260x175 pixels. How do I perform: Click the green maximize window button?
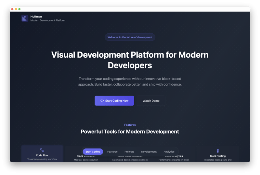pos(19,9)
